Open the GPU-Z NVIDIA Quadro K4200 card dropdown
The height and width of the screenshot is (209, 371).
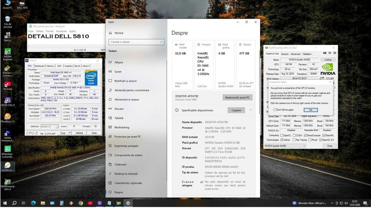tap(285, 146)
